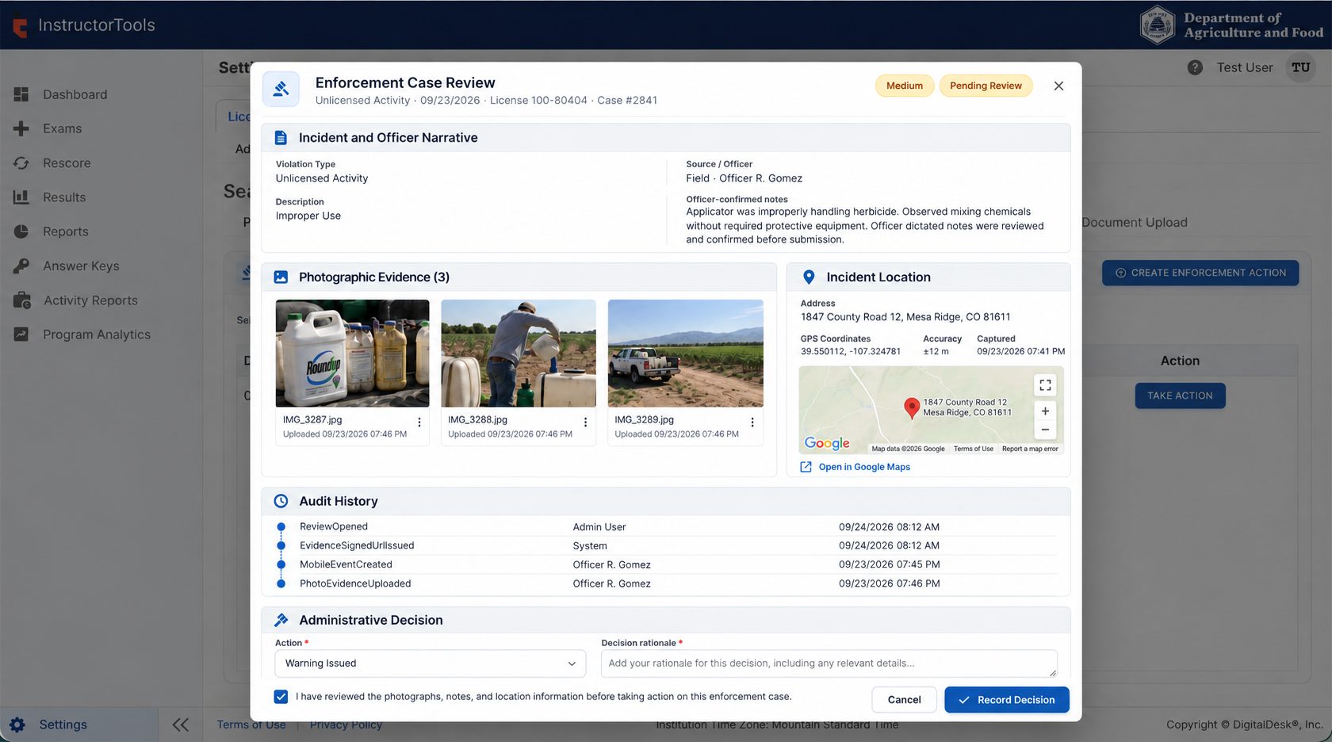The image size is (1332, 742).
Task: Click the Reports pie chart icon
Action: [x=21, y=231]
